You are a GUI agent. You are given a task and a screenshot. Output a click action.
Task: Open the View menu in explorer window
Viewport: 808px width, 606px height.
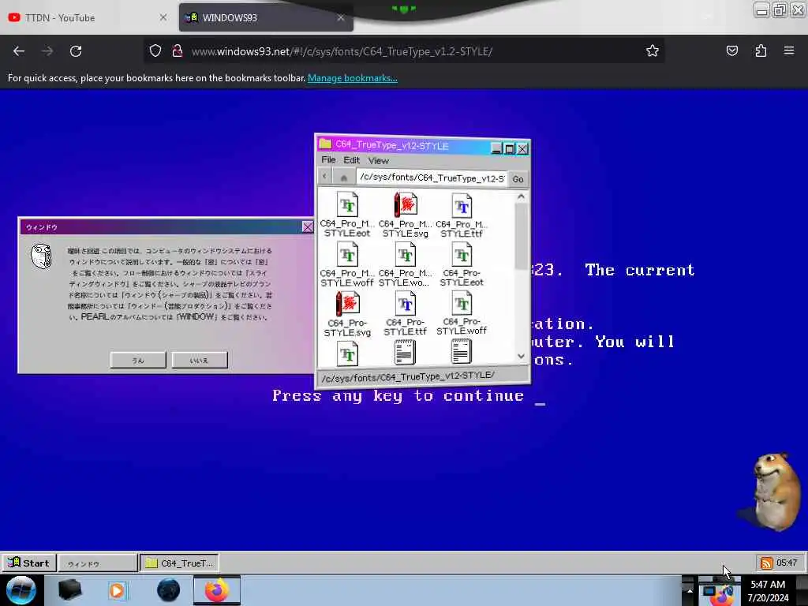[x=378, y=161]
